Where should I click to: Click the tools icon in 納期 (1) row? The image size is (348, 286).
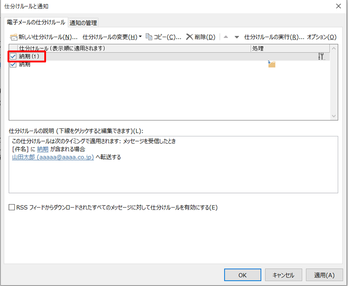(x=321, y=56)
